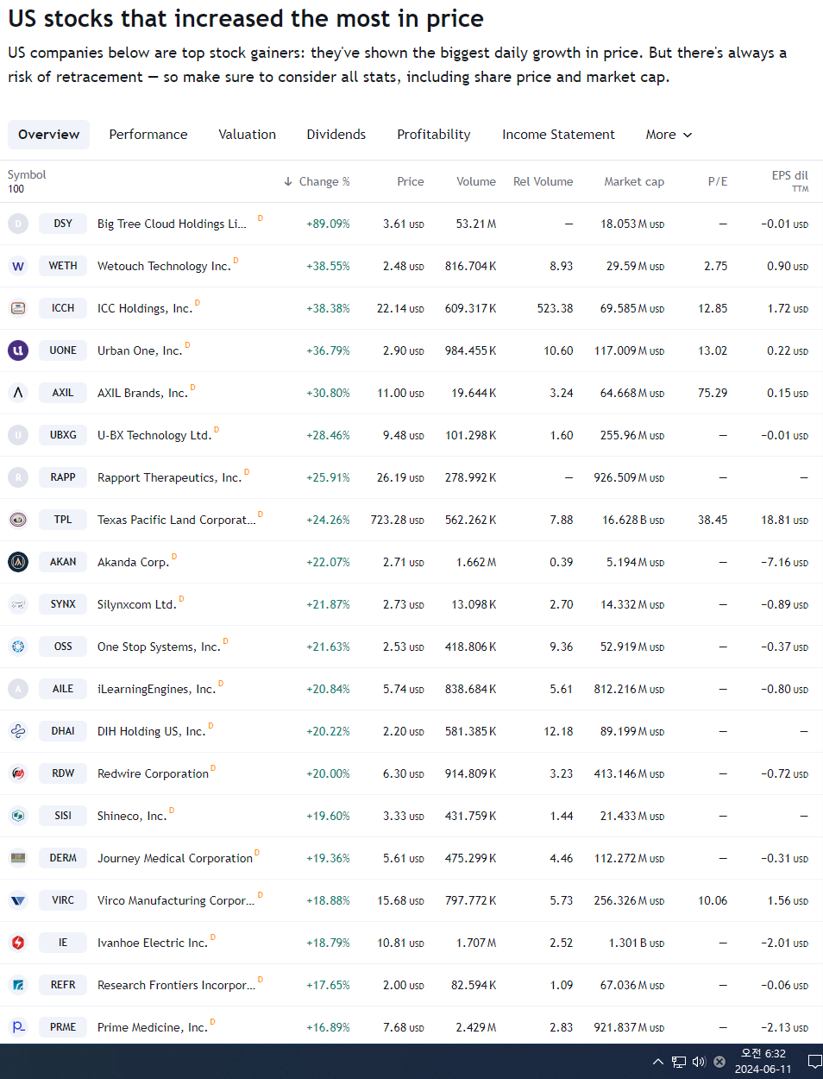Click the Prime Medicine logo icon
Screen dimensions: 823x1079
click(18, 1027)
